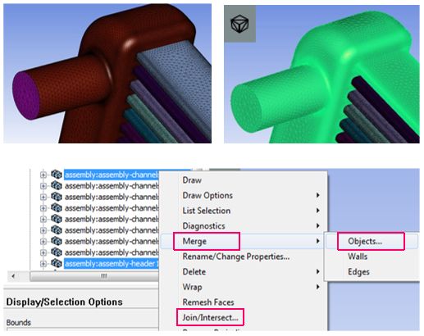Select Join/Intersect... in the context menu

click(x=210, y=317)
